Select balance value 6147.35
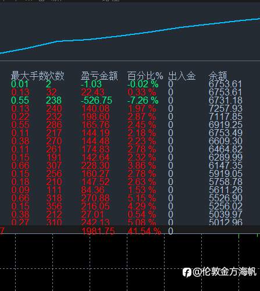 [226, 166]
